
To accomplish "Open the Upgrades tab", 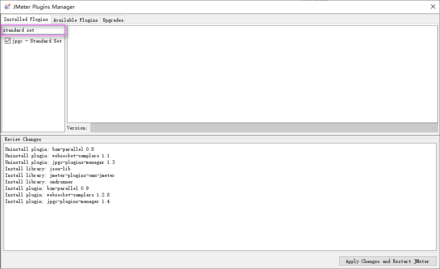I will click(x=113, y=20).
